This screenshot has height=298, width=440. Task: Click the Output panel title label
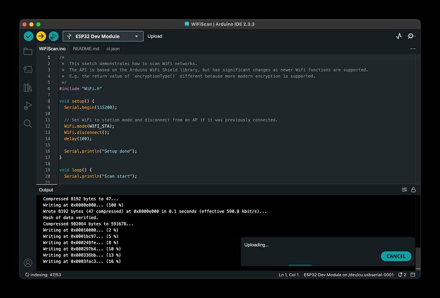click(46, 190)
